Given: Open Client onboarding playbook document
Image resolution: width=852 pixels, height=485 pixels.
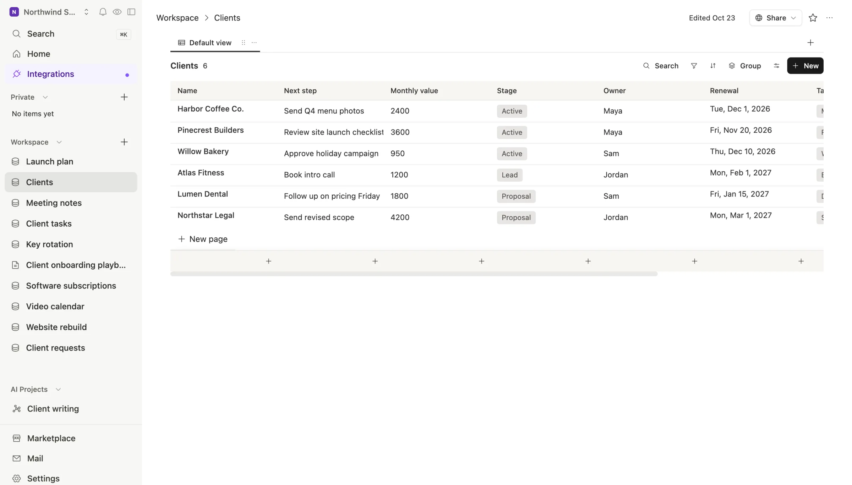Looking at the screenshot, I should click(x=71, y=265).
